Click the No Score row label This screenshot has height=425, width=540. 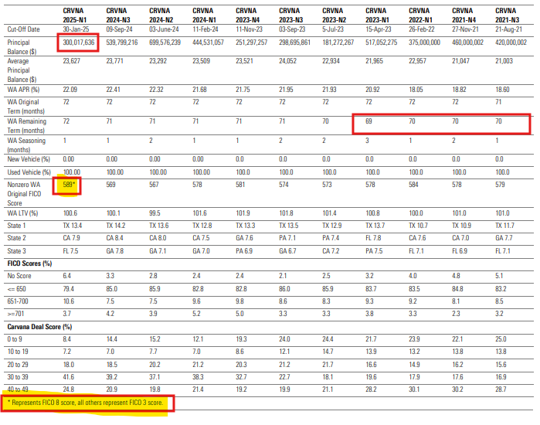[19, 276]
